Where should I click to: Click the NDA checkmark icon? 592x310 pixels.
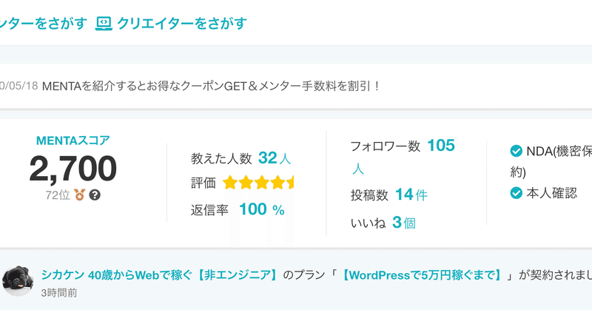coord(516,151)
